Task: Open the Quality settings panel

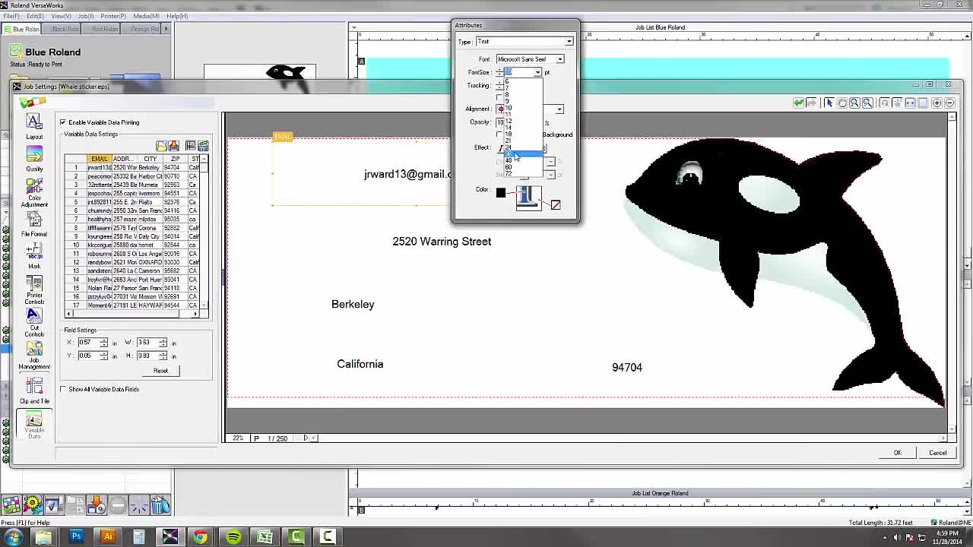Action: click(x=34, y=159)
